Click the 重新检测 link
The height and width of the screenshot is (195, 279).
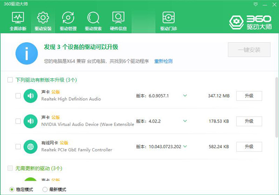[163, 61]
